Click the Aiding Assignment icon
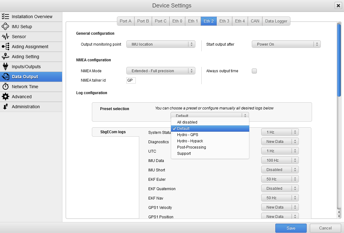344x233 pixels. (5, 47)
